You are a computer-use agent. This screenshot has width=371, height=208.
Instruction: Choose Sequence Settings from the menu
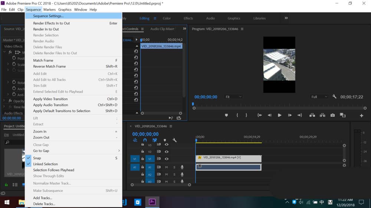pos(48,16)
